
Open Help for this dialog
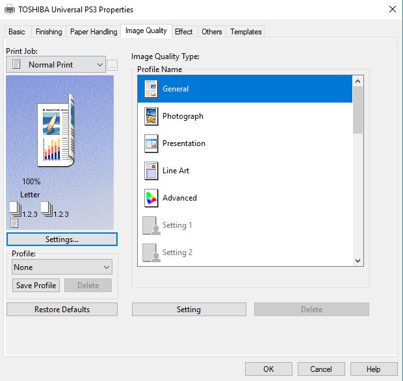click(374, 369)
